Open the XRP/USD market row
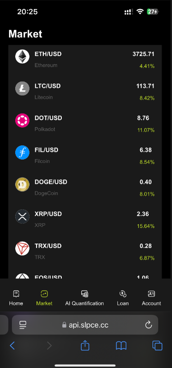 (x=85, y=220)
